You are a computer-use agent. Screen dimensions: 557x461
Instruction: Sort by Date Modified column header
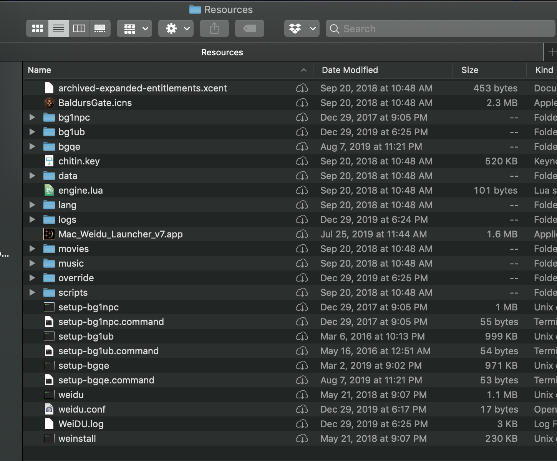(350, 70)
